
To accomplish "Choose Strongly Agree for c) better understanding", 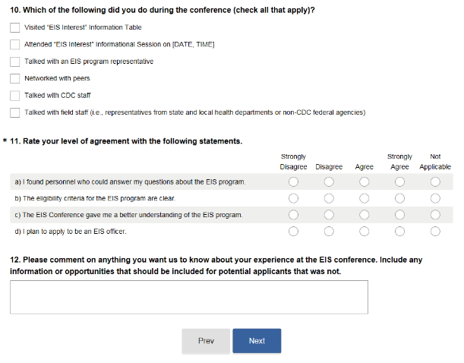I will [x=399, y=215].
